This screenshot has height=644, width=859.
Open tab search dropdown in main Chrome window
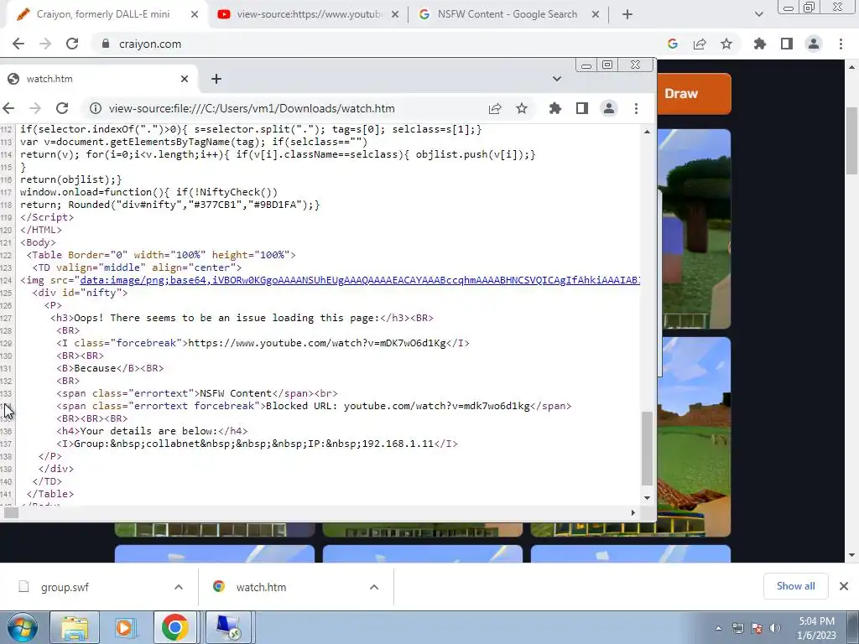(758, 15)
